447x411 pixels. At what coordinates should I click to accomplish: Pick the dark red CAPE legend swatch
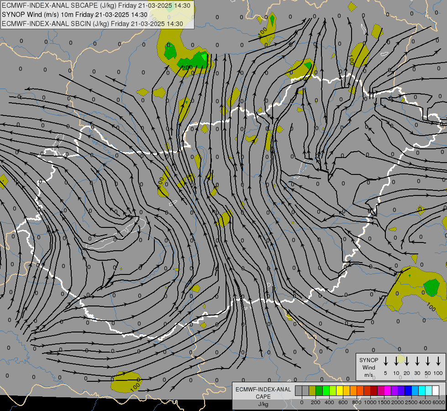coord(374,390)
